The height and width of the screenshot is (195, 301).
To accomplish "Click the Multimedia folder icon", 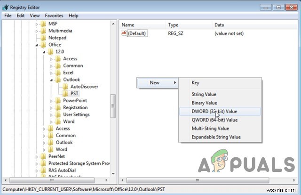I will [x=43, y=31].
